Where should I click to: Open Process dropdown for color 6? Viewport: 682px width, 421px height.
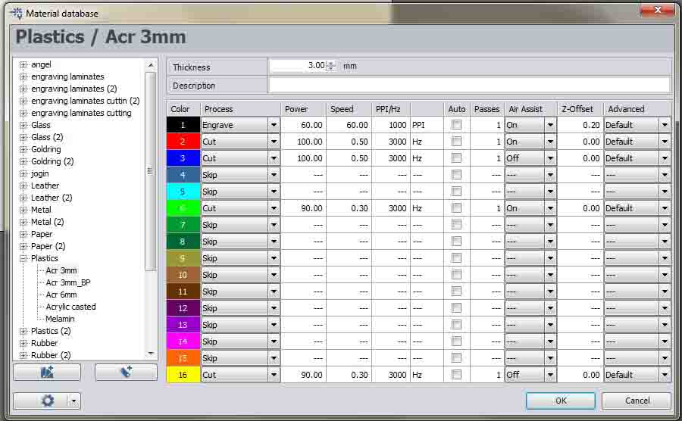click(x=274, y=208)
